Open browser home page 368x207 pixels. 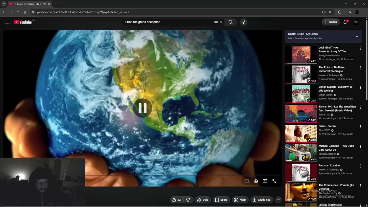[25, 12]
